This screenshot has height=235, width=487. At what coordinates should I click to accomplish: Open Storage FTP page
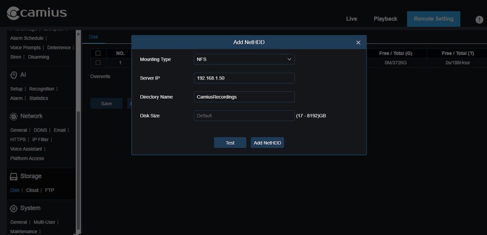(49, 190)
